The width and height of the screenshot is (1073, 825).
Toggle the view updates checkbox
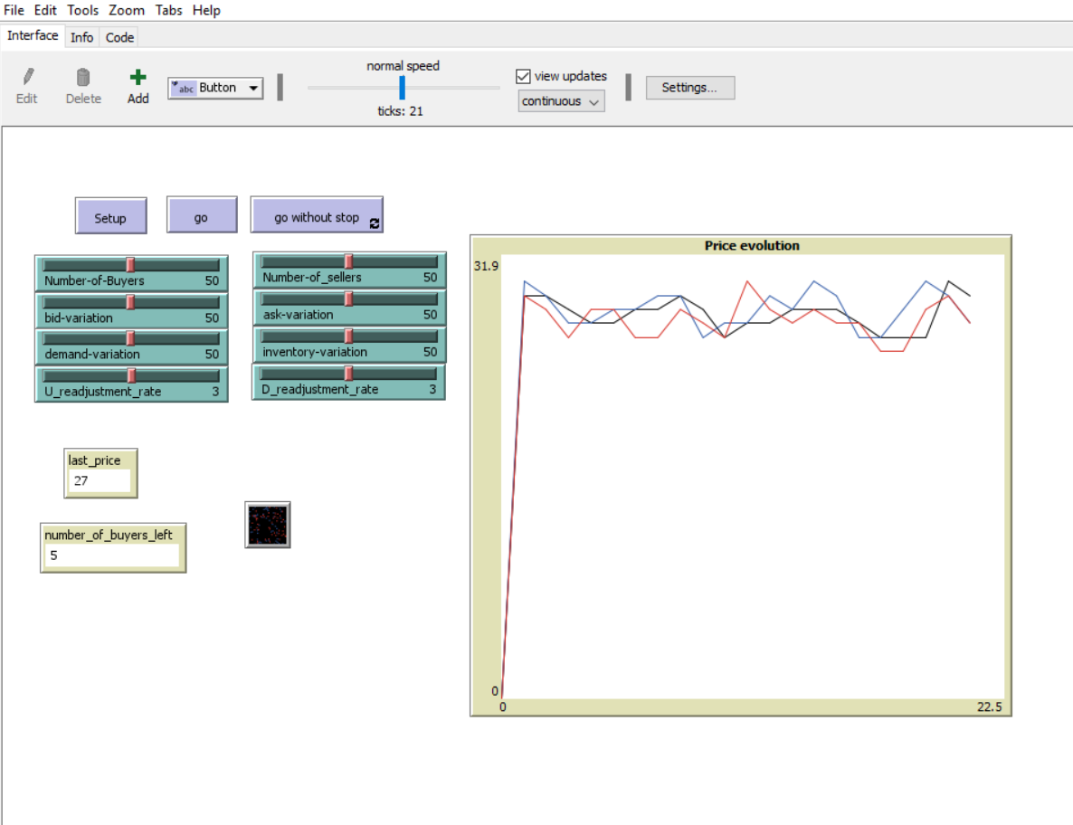coord(523,77)
